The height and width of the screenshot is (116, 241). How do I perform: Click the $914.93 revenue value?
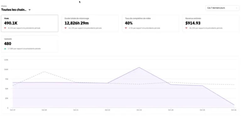click(x=193, y=23)
